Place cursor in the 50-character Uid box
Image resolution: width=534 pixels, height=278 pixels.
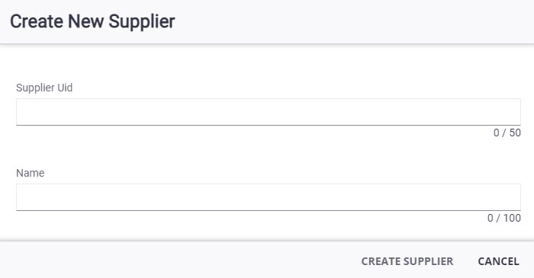[269, 112]
